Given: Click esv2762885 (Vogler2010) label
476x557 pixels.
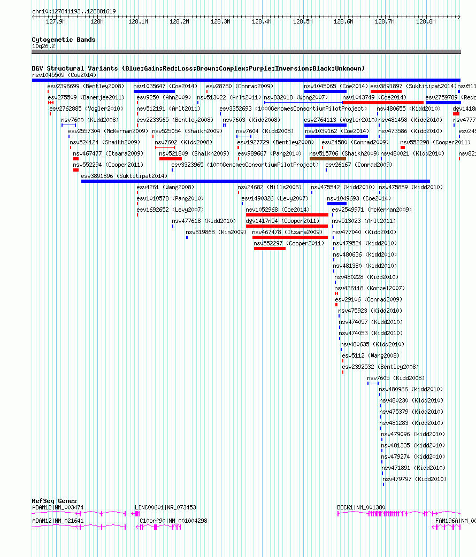Looking at the screenshot, I should pyautogui.click(x=86, y=109).
